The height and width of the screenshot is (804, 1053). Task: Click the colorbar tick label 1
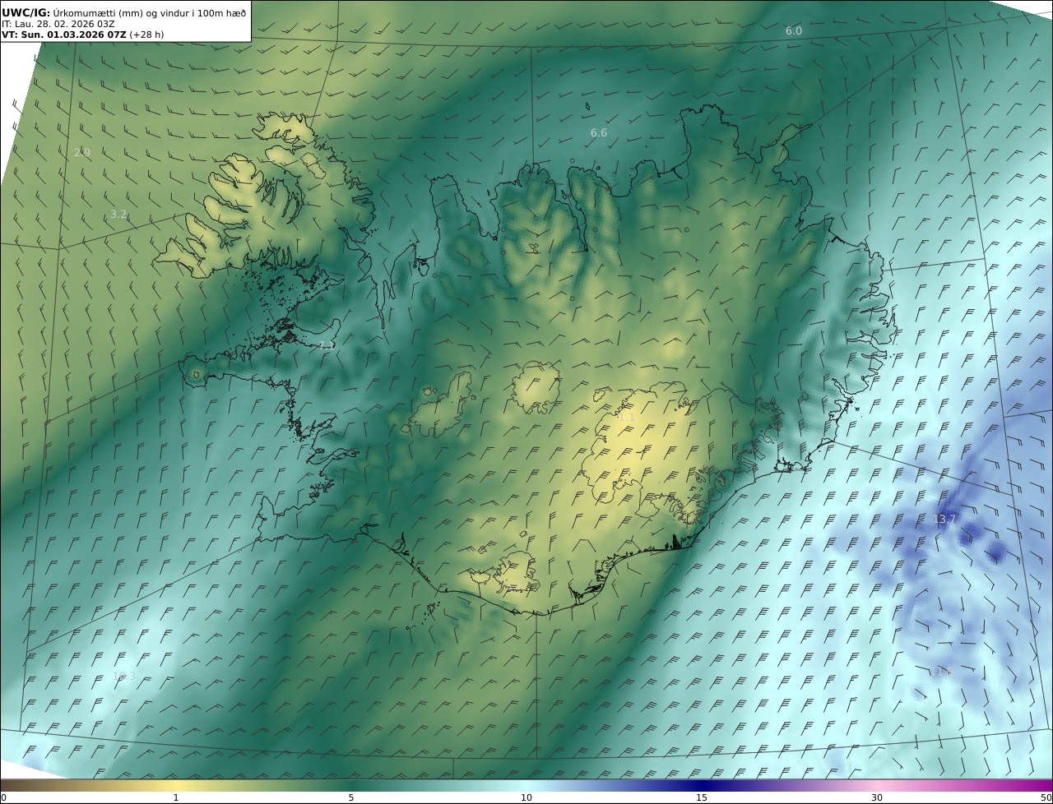[176, 797]
